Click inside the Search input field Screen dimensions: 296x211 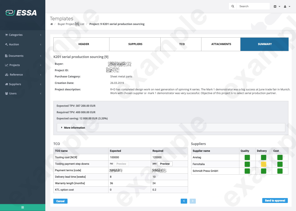coord(253,6)
